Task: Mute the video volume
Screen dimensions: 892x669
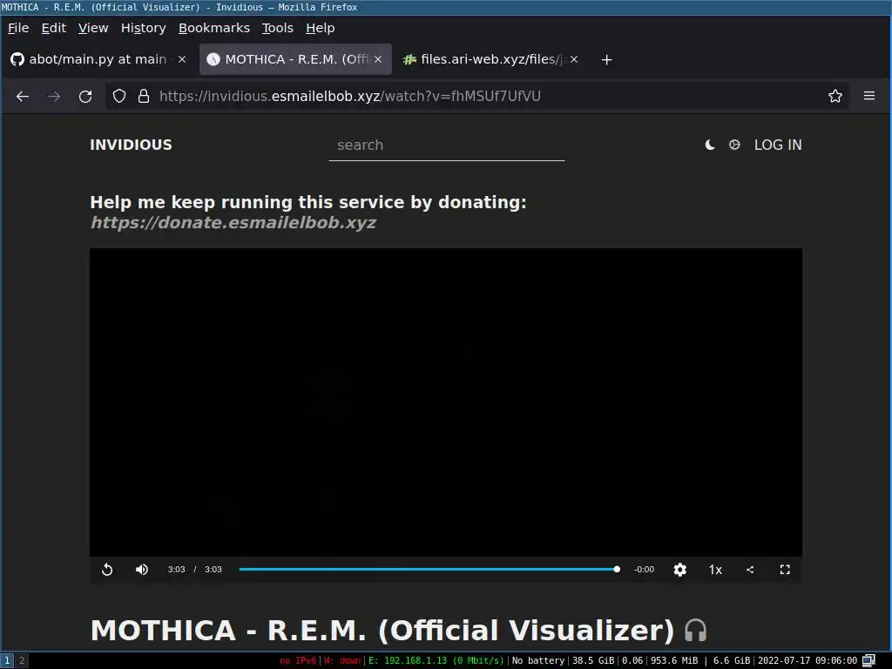Action: pyautogui.click(x=142, y=570)
